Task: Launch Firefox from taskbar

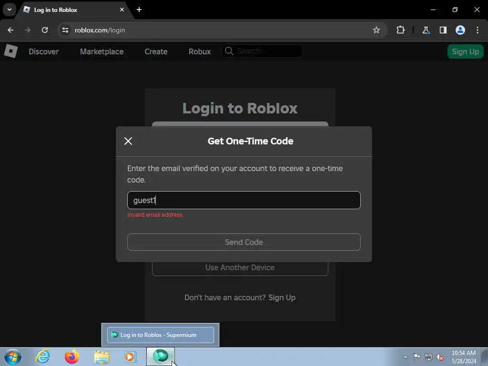Action: click(x=72, y=356)
